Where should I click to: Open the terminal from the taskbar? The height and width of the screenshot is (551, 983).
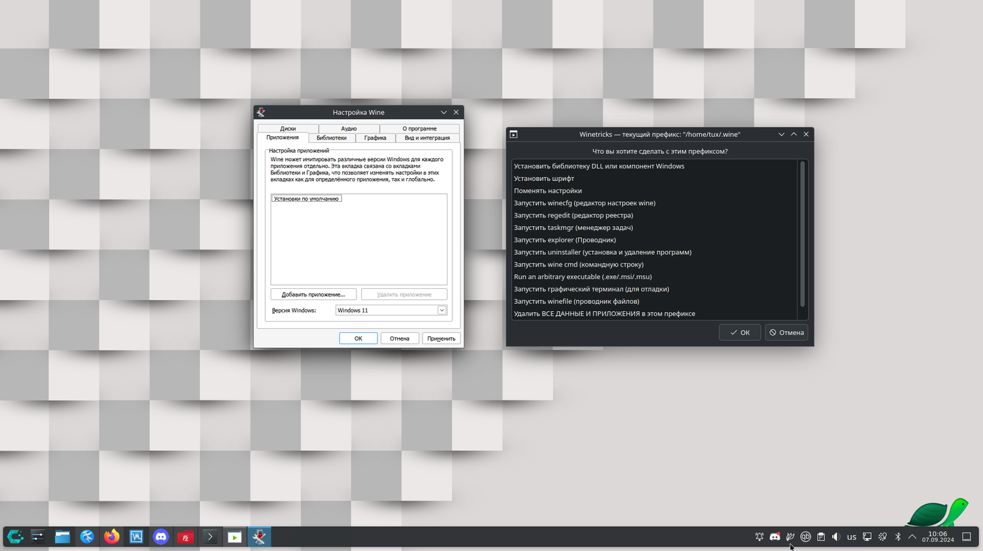pyautogui.click(x=210, y=537)
